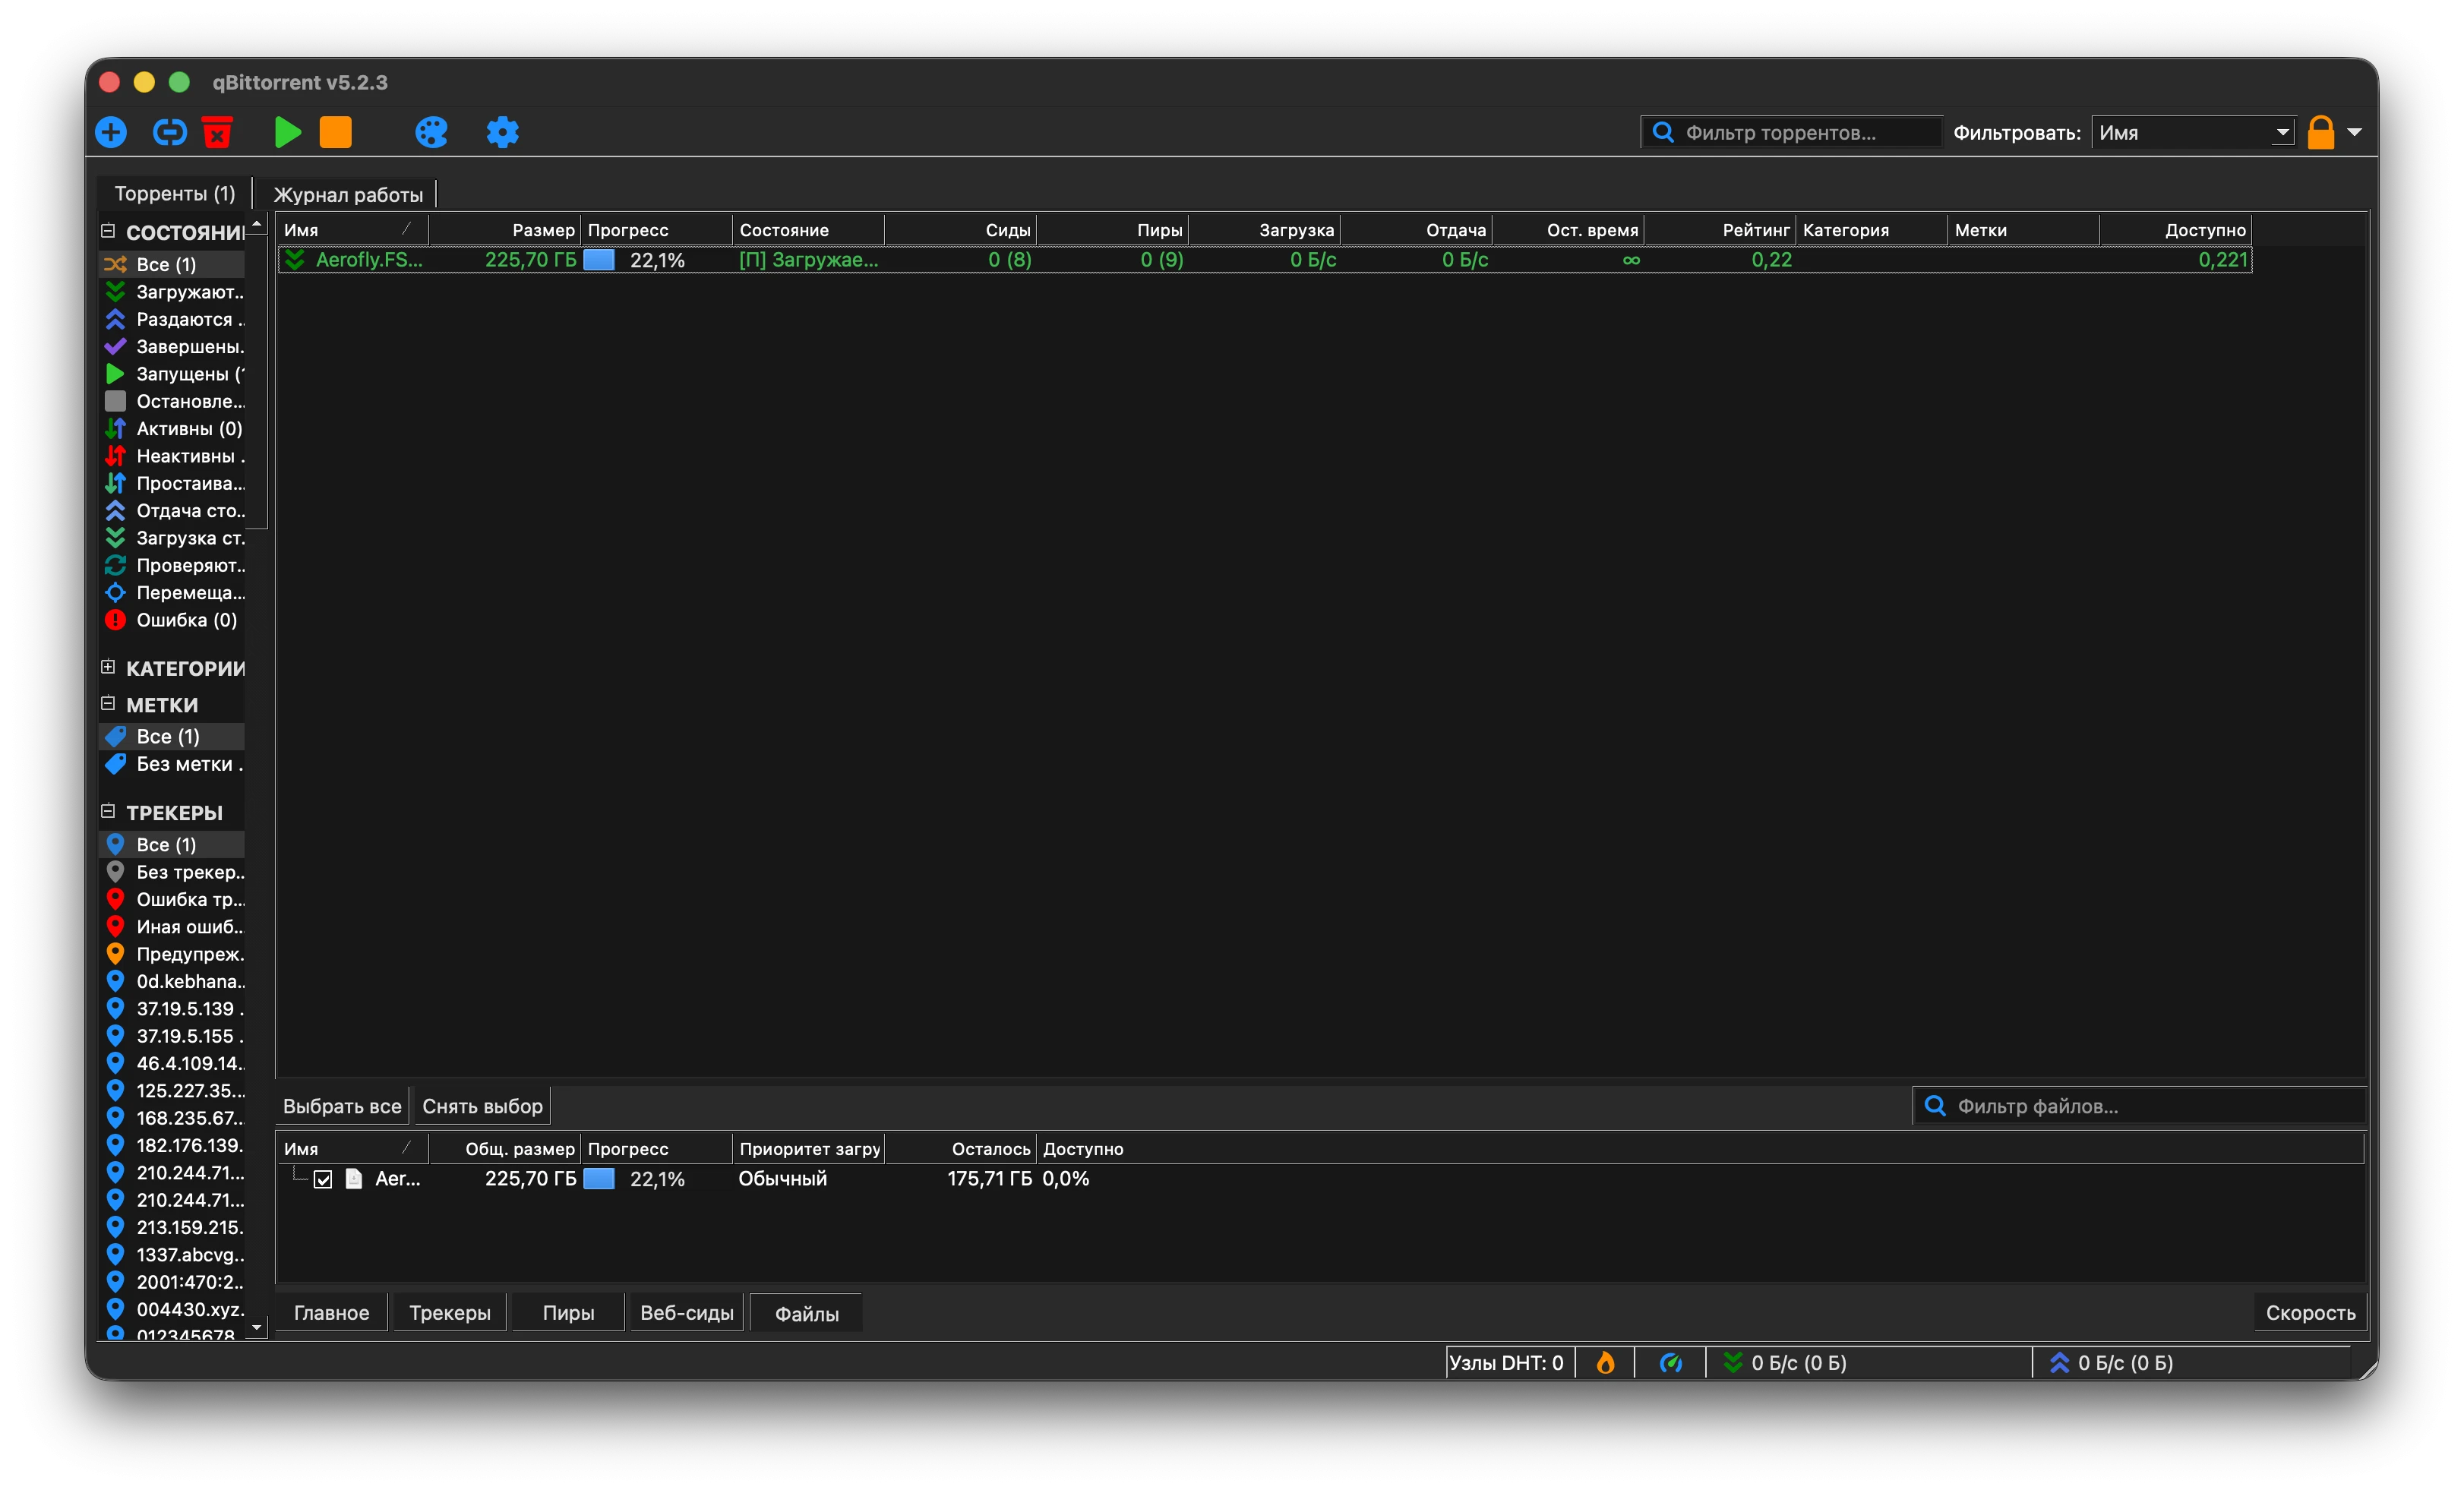This screenshot has height=1493, width=2464.
Task: Select the Aerofly.FS torrent row
Action: click(1265, 260)
